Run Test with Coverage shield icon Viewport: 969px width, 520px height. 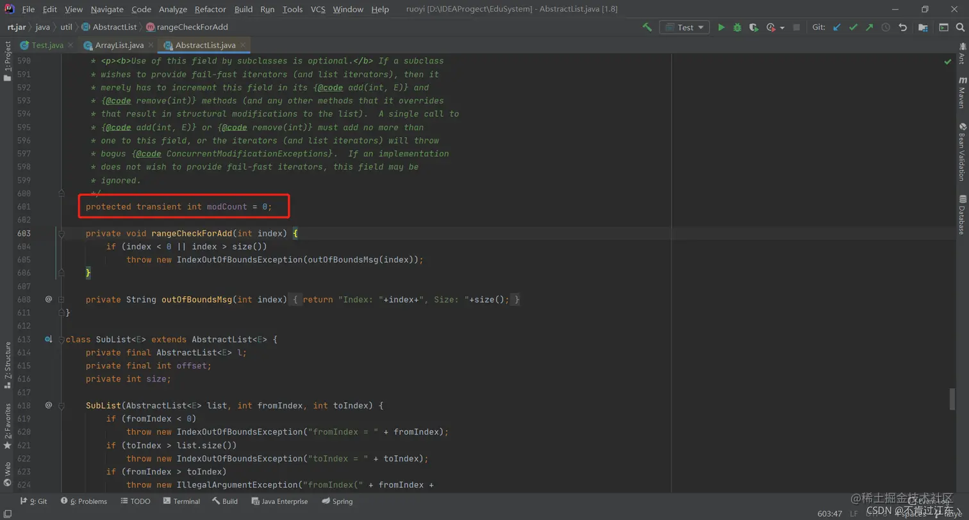(754, 28)
